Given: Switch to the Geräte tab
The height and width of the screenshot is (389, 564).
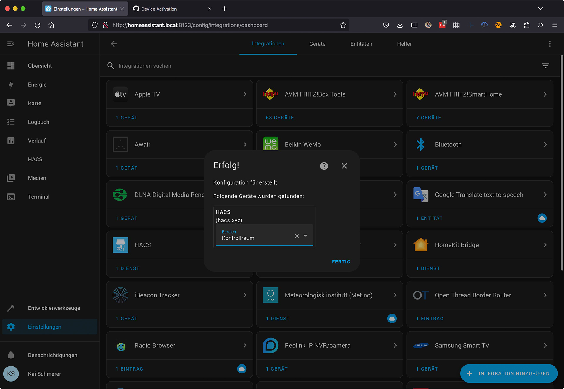Looking at the screenshot, I should (x=317, y=44).
